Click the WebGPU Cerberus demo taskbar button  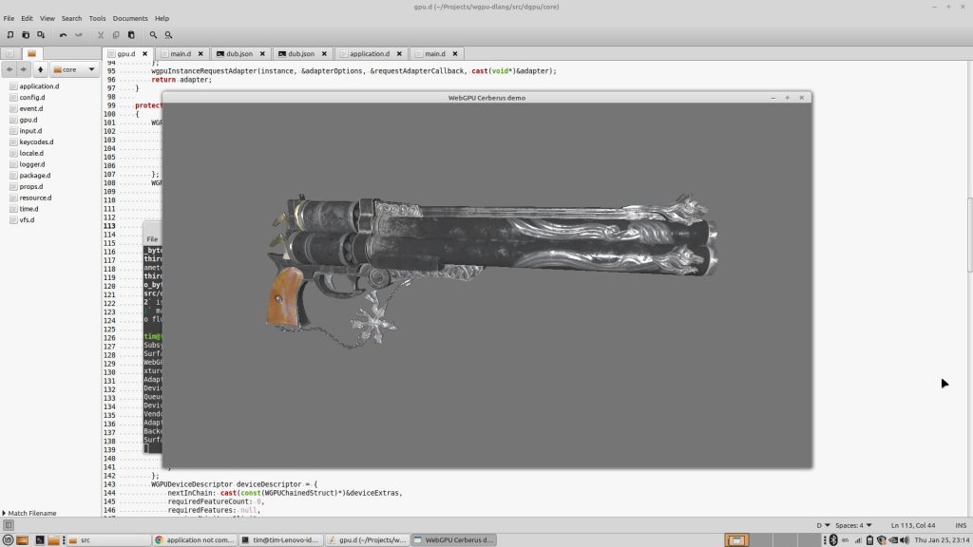[x=453, y=540]
